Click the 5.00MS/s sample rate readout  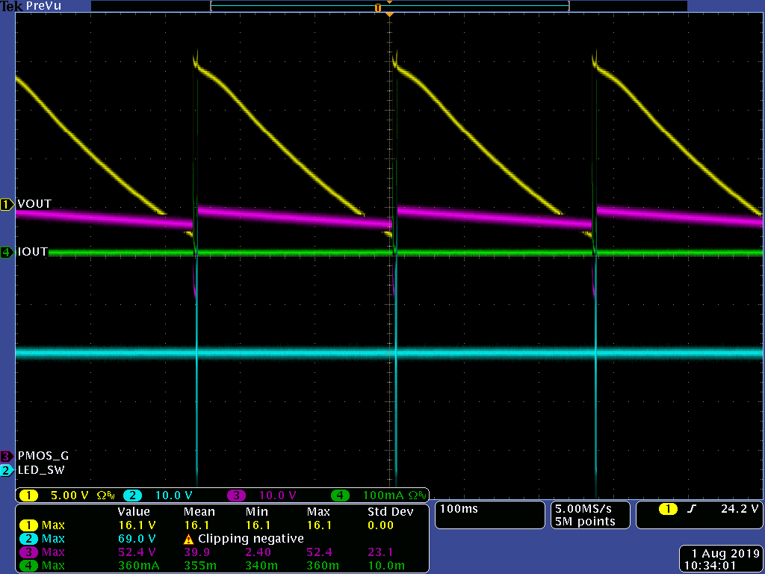583,508
